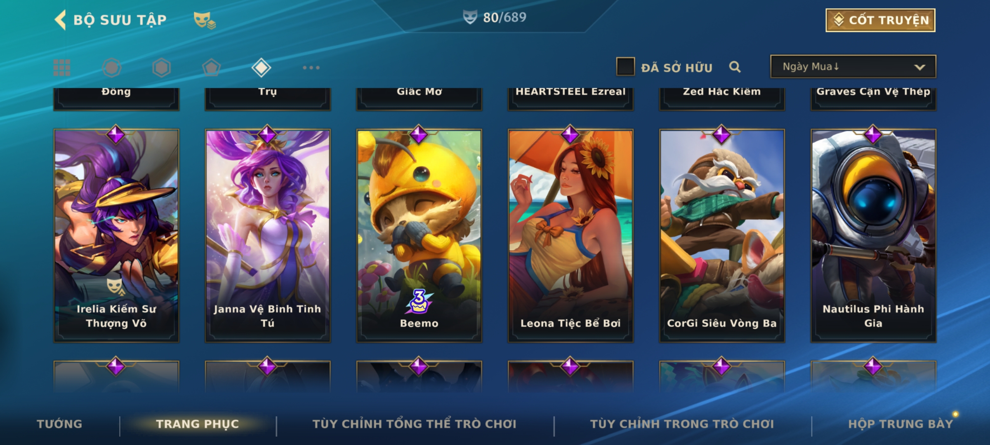
Task: Open more filters via three dots
Action: pyautogui.click(x=311, y=68)
